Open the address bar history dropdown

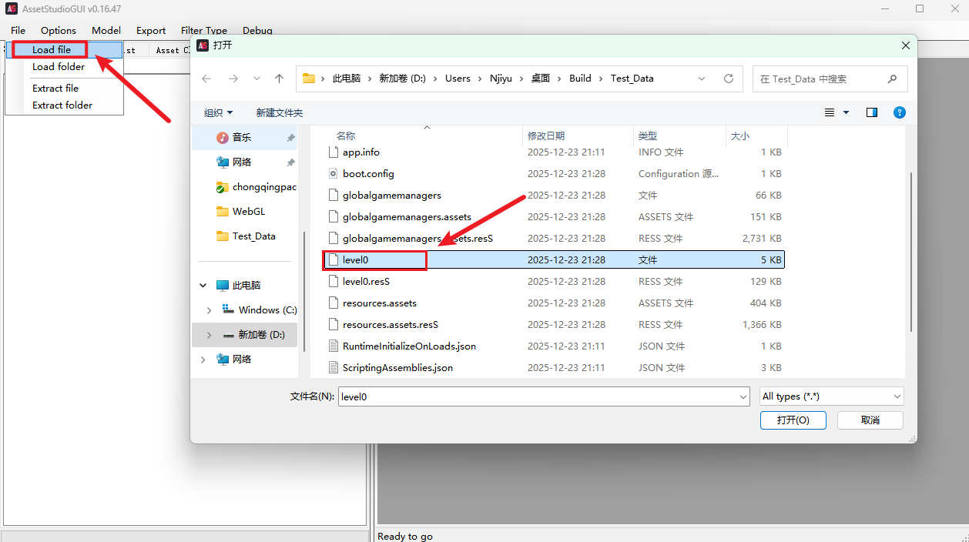[702, 79]
